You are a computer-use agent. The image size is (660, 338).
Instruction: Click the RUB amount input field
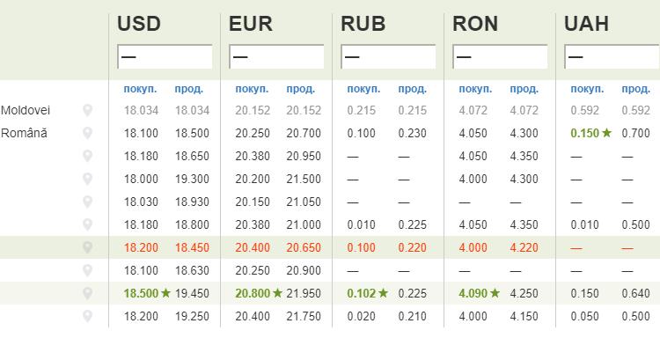click(388, 56)
